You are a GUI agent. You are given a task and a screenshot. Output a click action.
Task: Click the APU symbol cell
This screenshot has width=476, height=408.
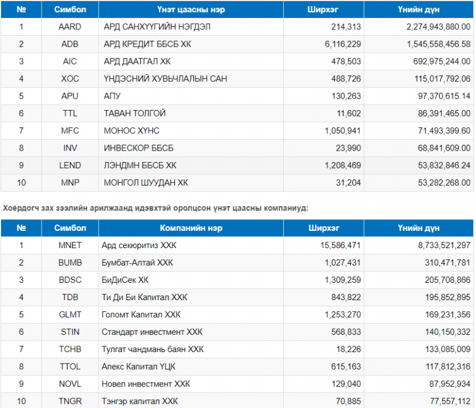point(70,96)
